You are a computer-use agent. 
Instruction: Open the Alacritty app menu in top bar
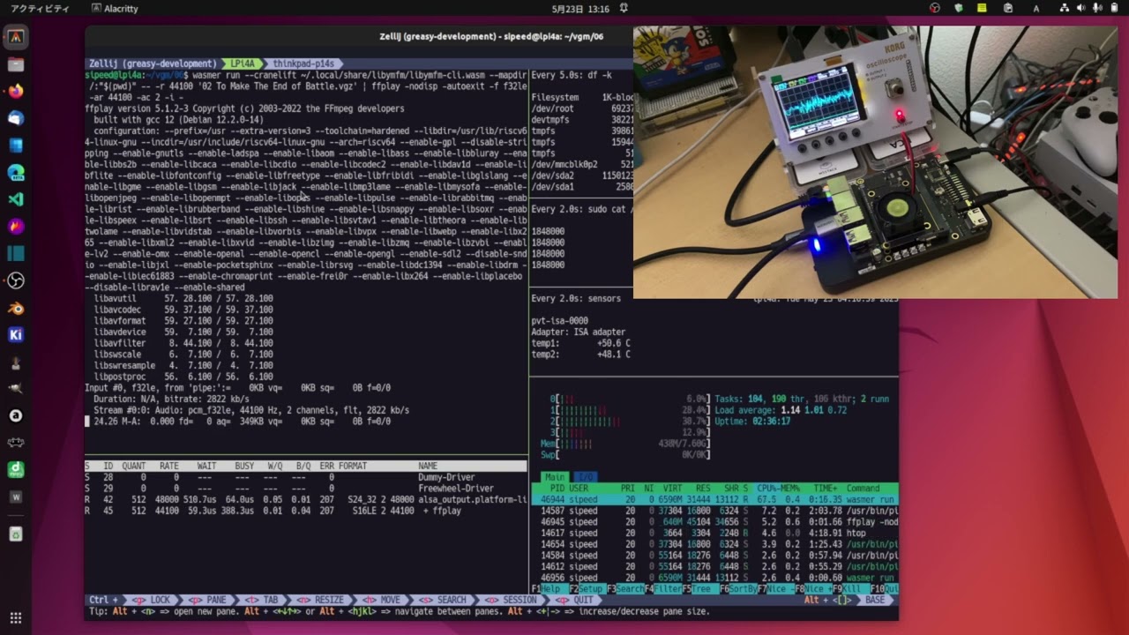click(115, 8)
